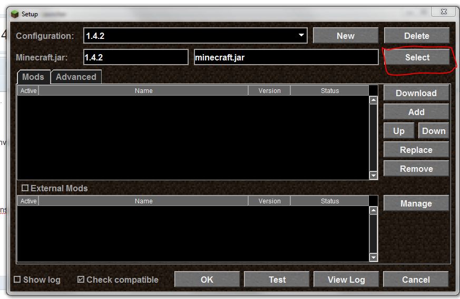Viewport: 460px width, 299px height.
Task: Sort Mods table by Name column
Action: (143, 91)
